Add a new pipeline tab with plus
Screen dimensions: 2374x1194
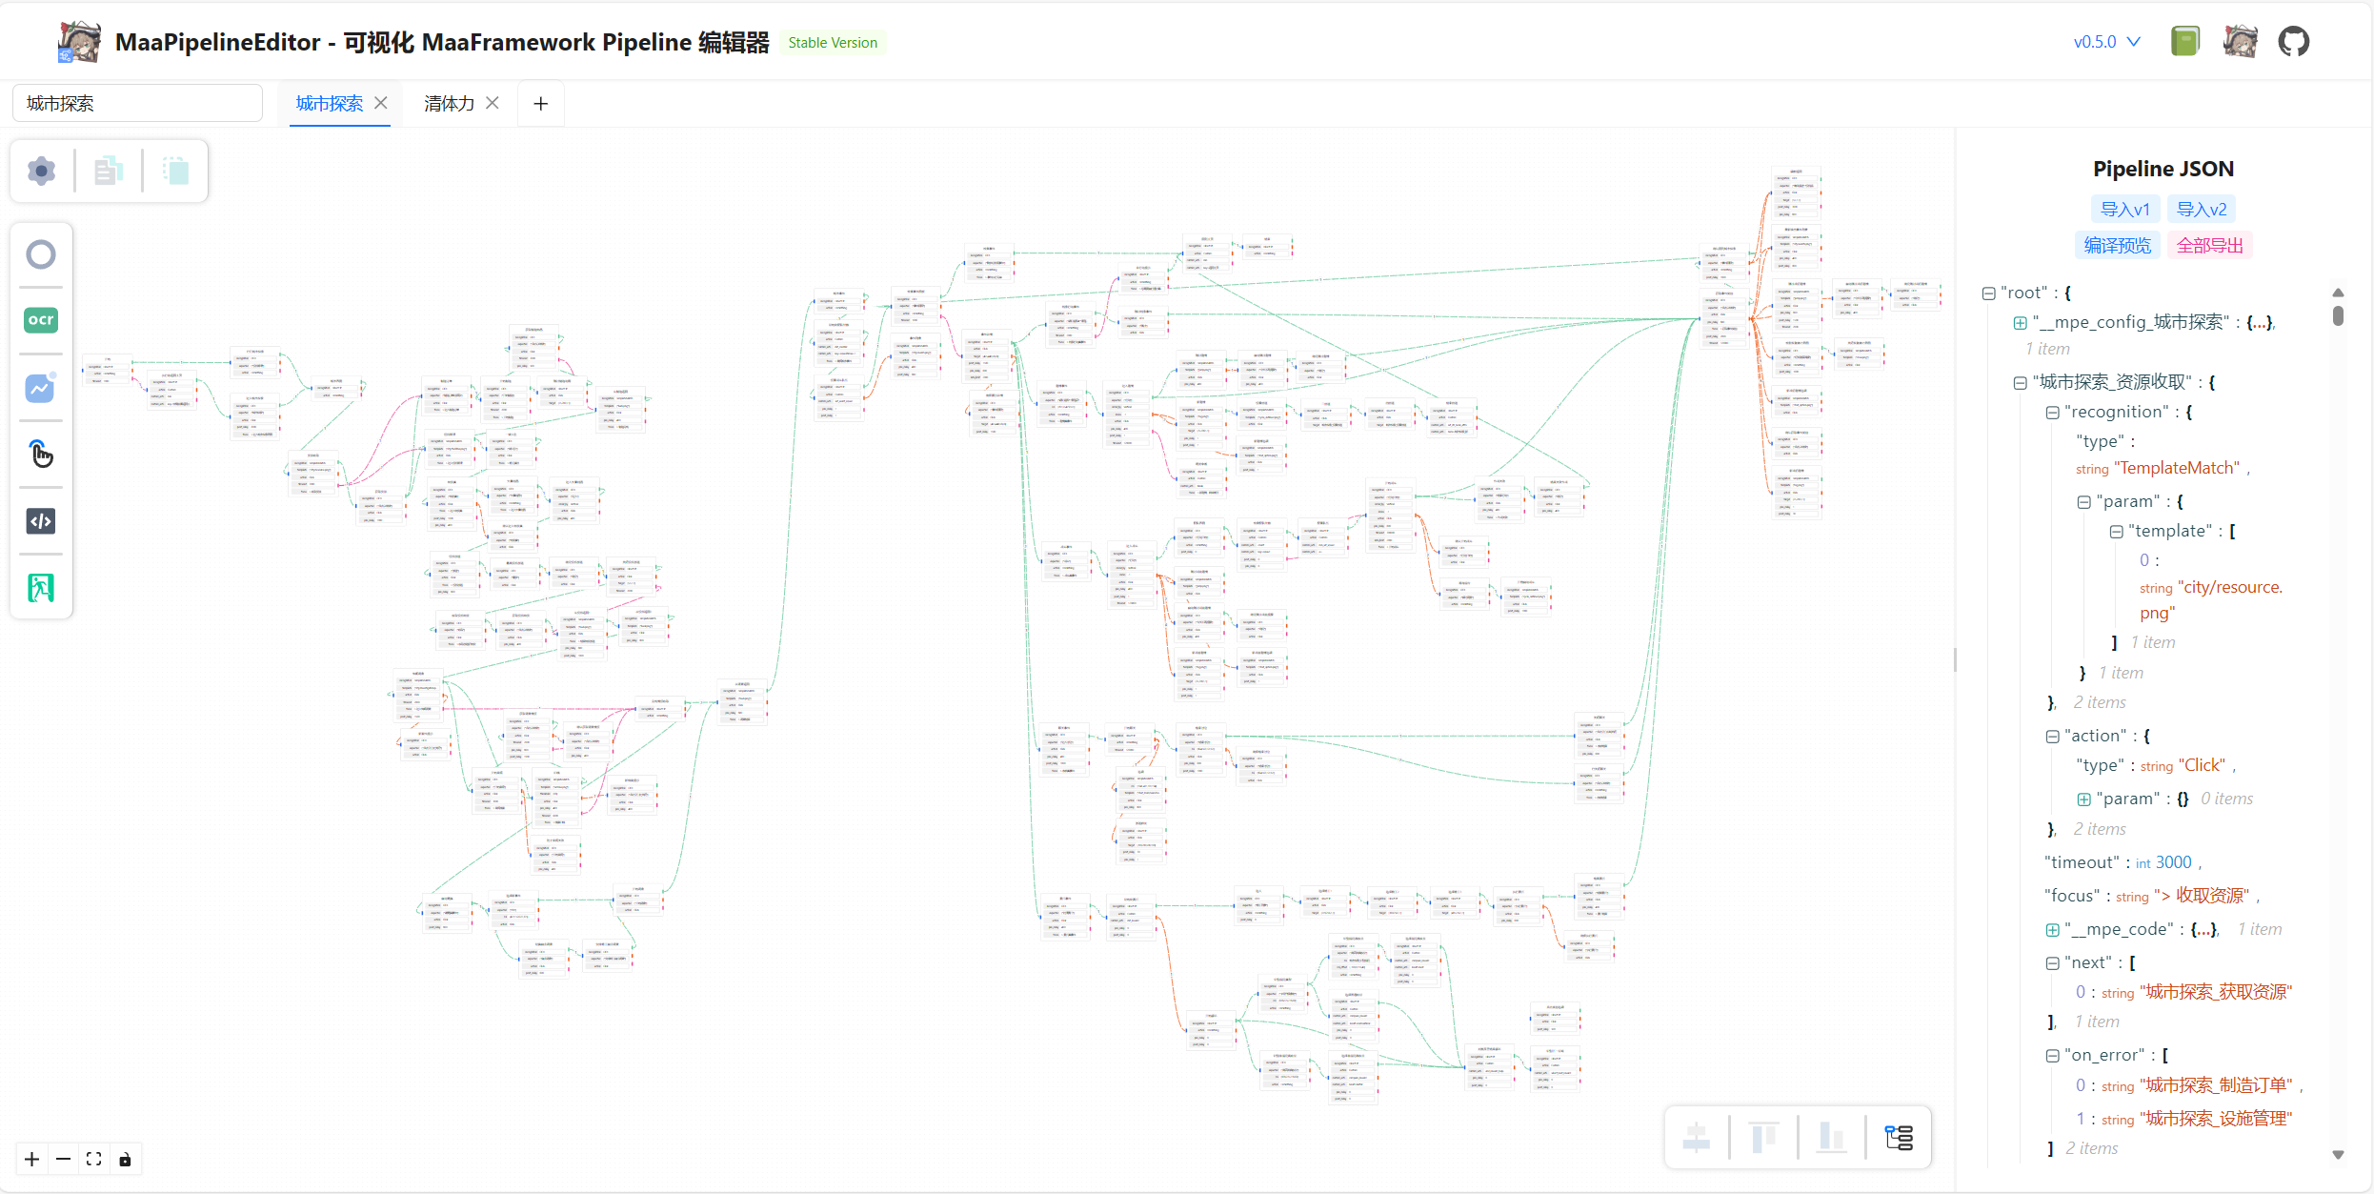[541, 104]
